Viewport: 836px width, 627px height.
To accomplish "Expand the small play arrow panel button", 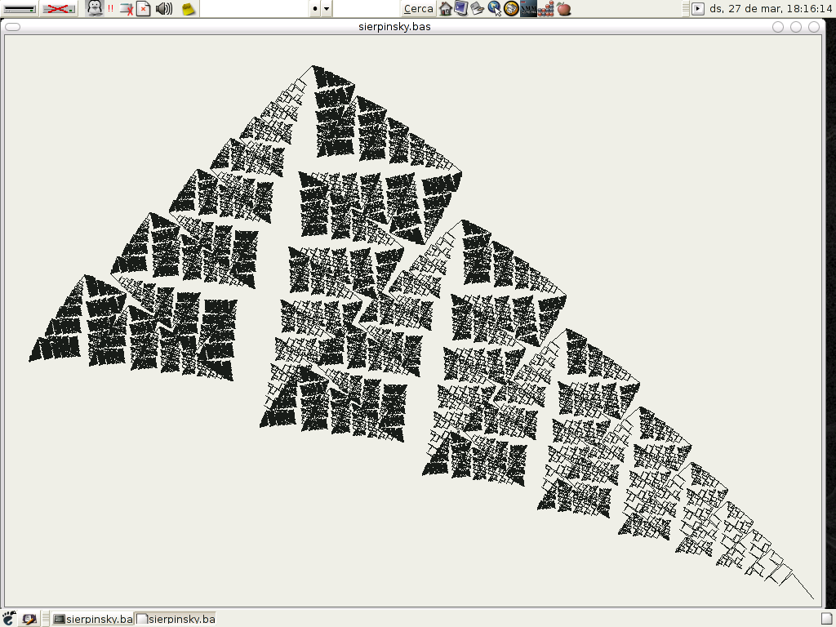I will click(x=697, y=9).
